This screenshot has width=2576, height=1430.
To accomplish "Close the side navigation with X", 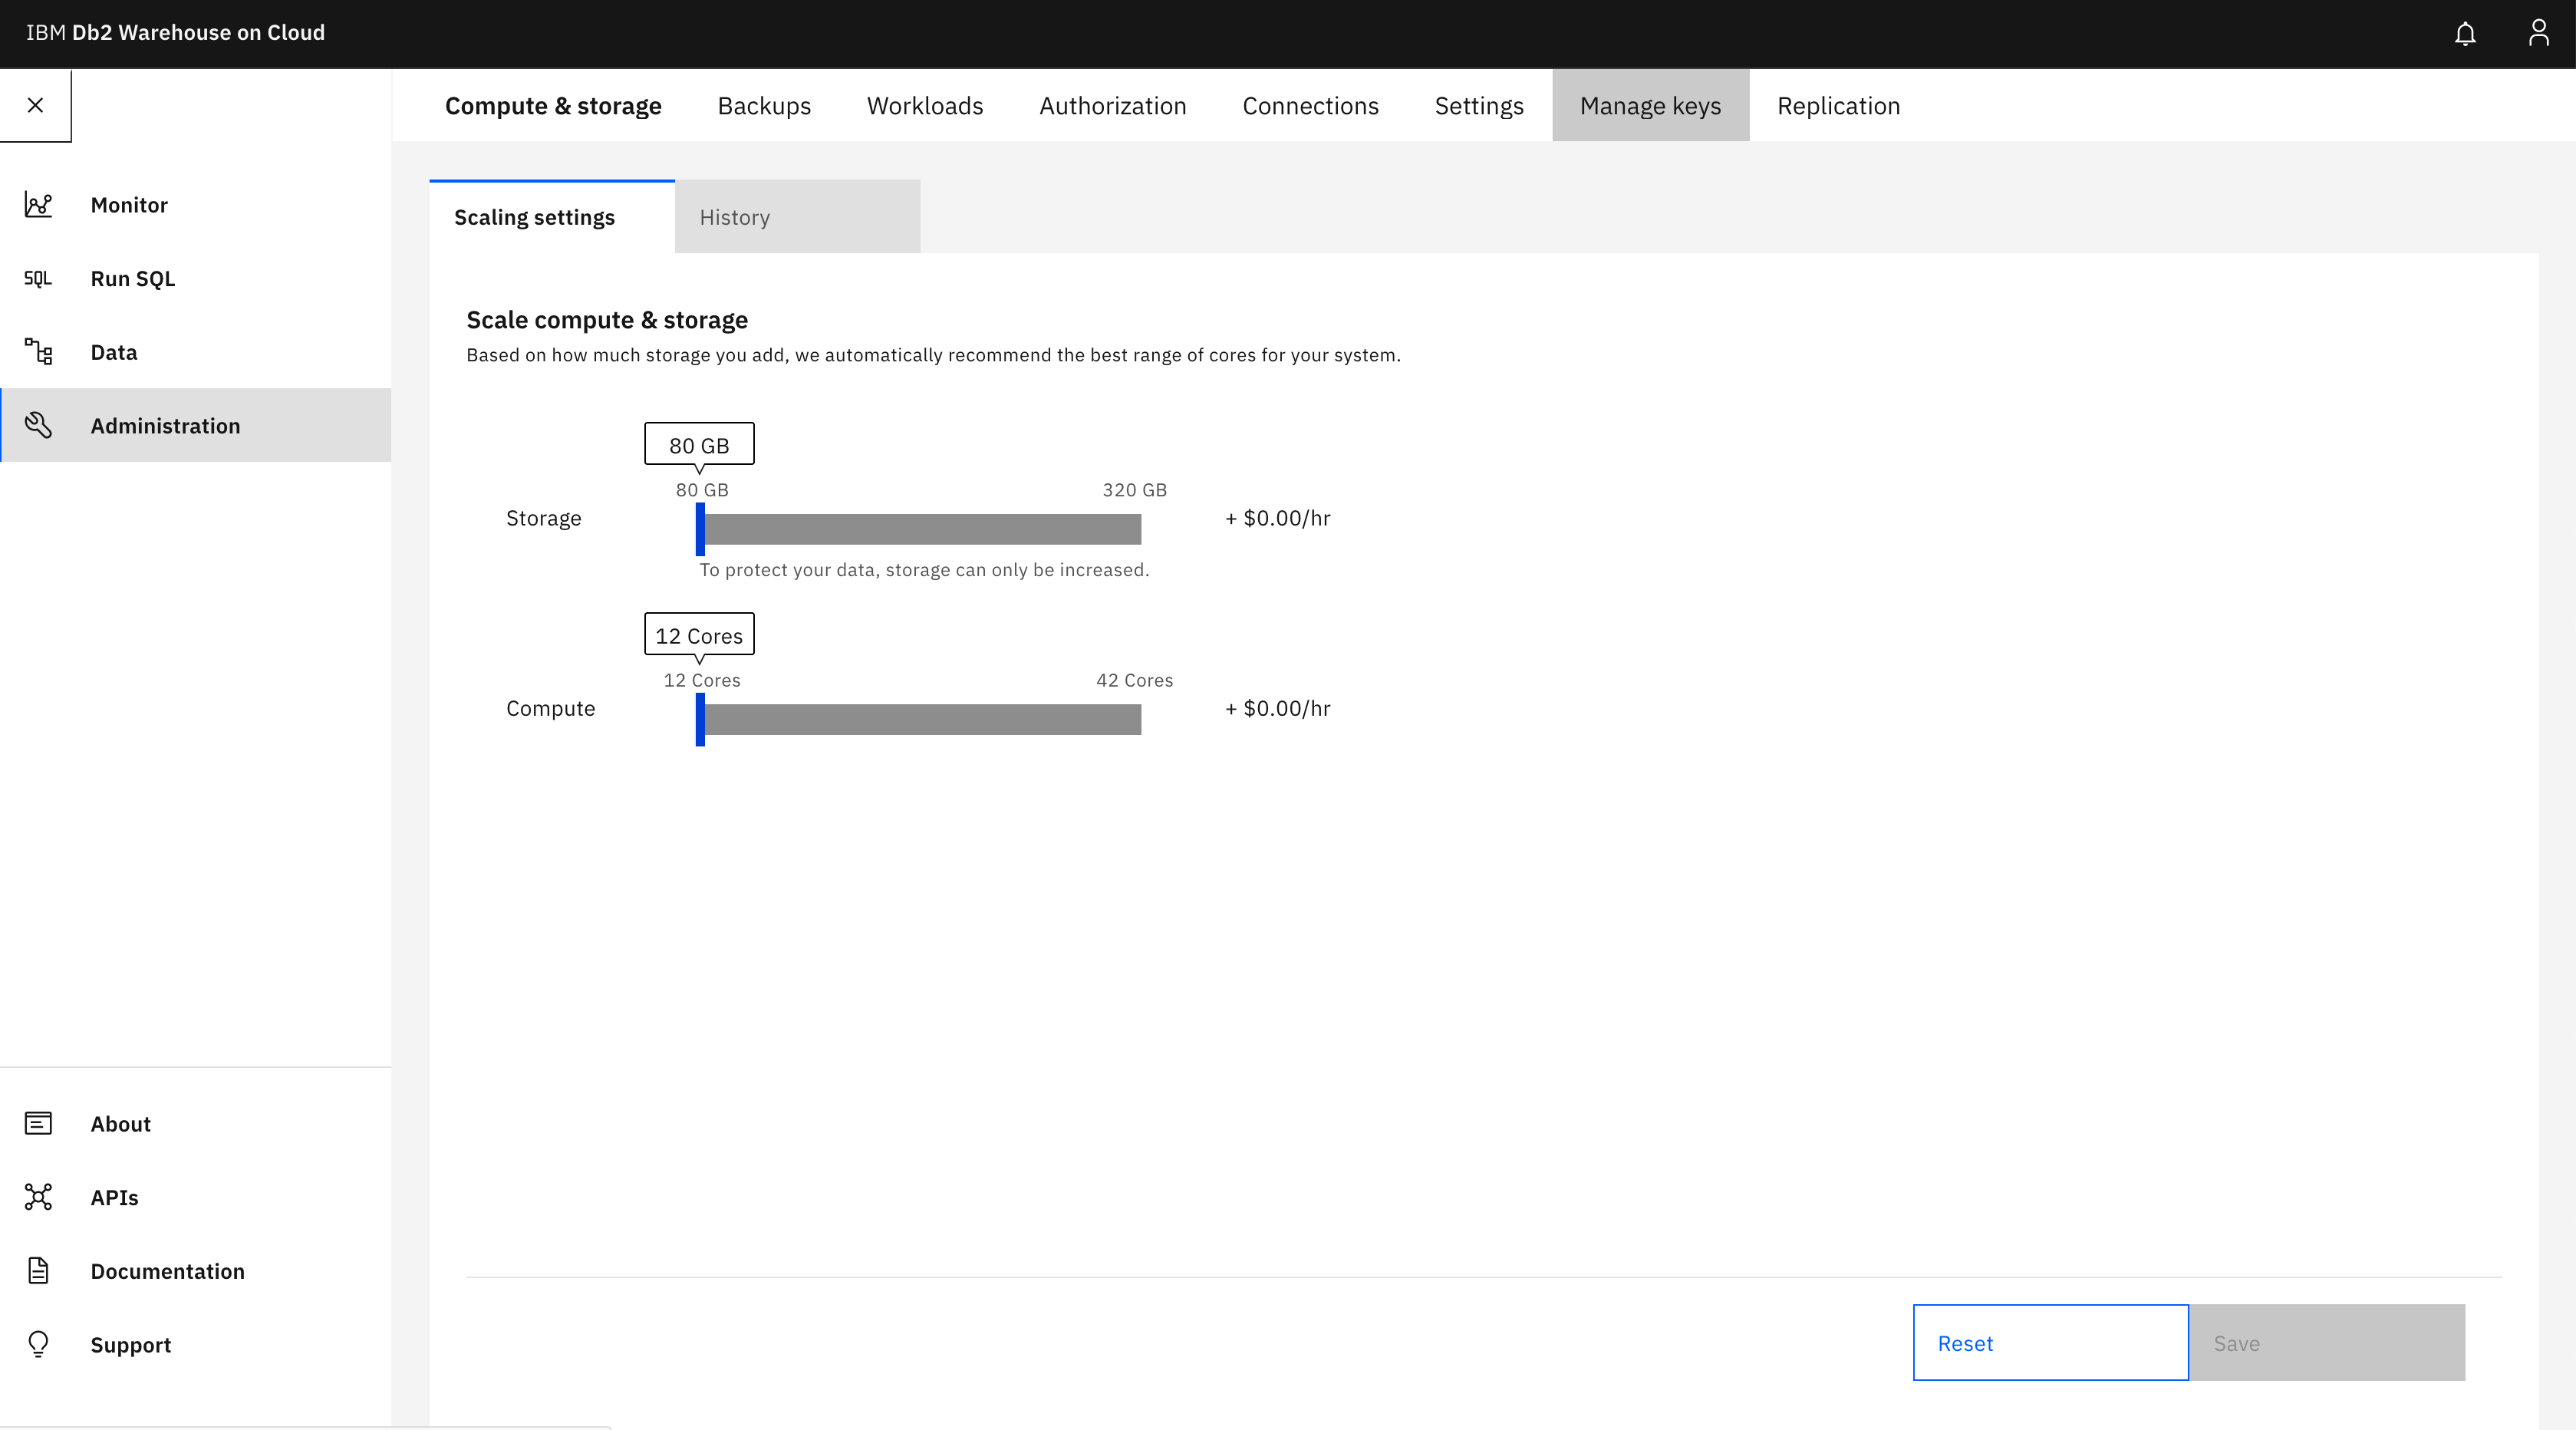I will point(36,105).
